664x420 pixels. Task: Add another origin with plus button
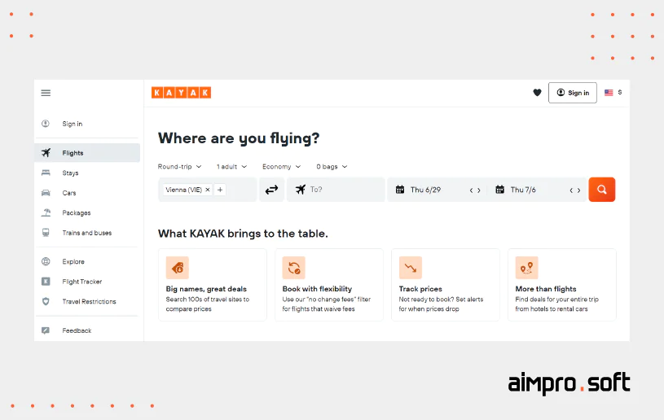pyautogui.click(x=220, y=190)
